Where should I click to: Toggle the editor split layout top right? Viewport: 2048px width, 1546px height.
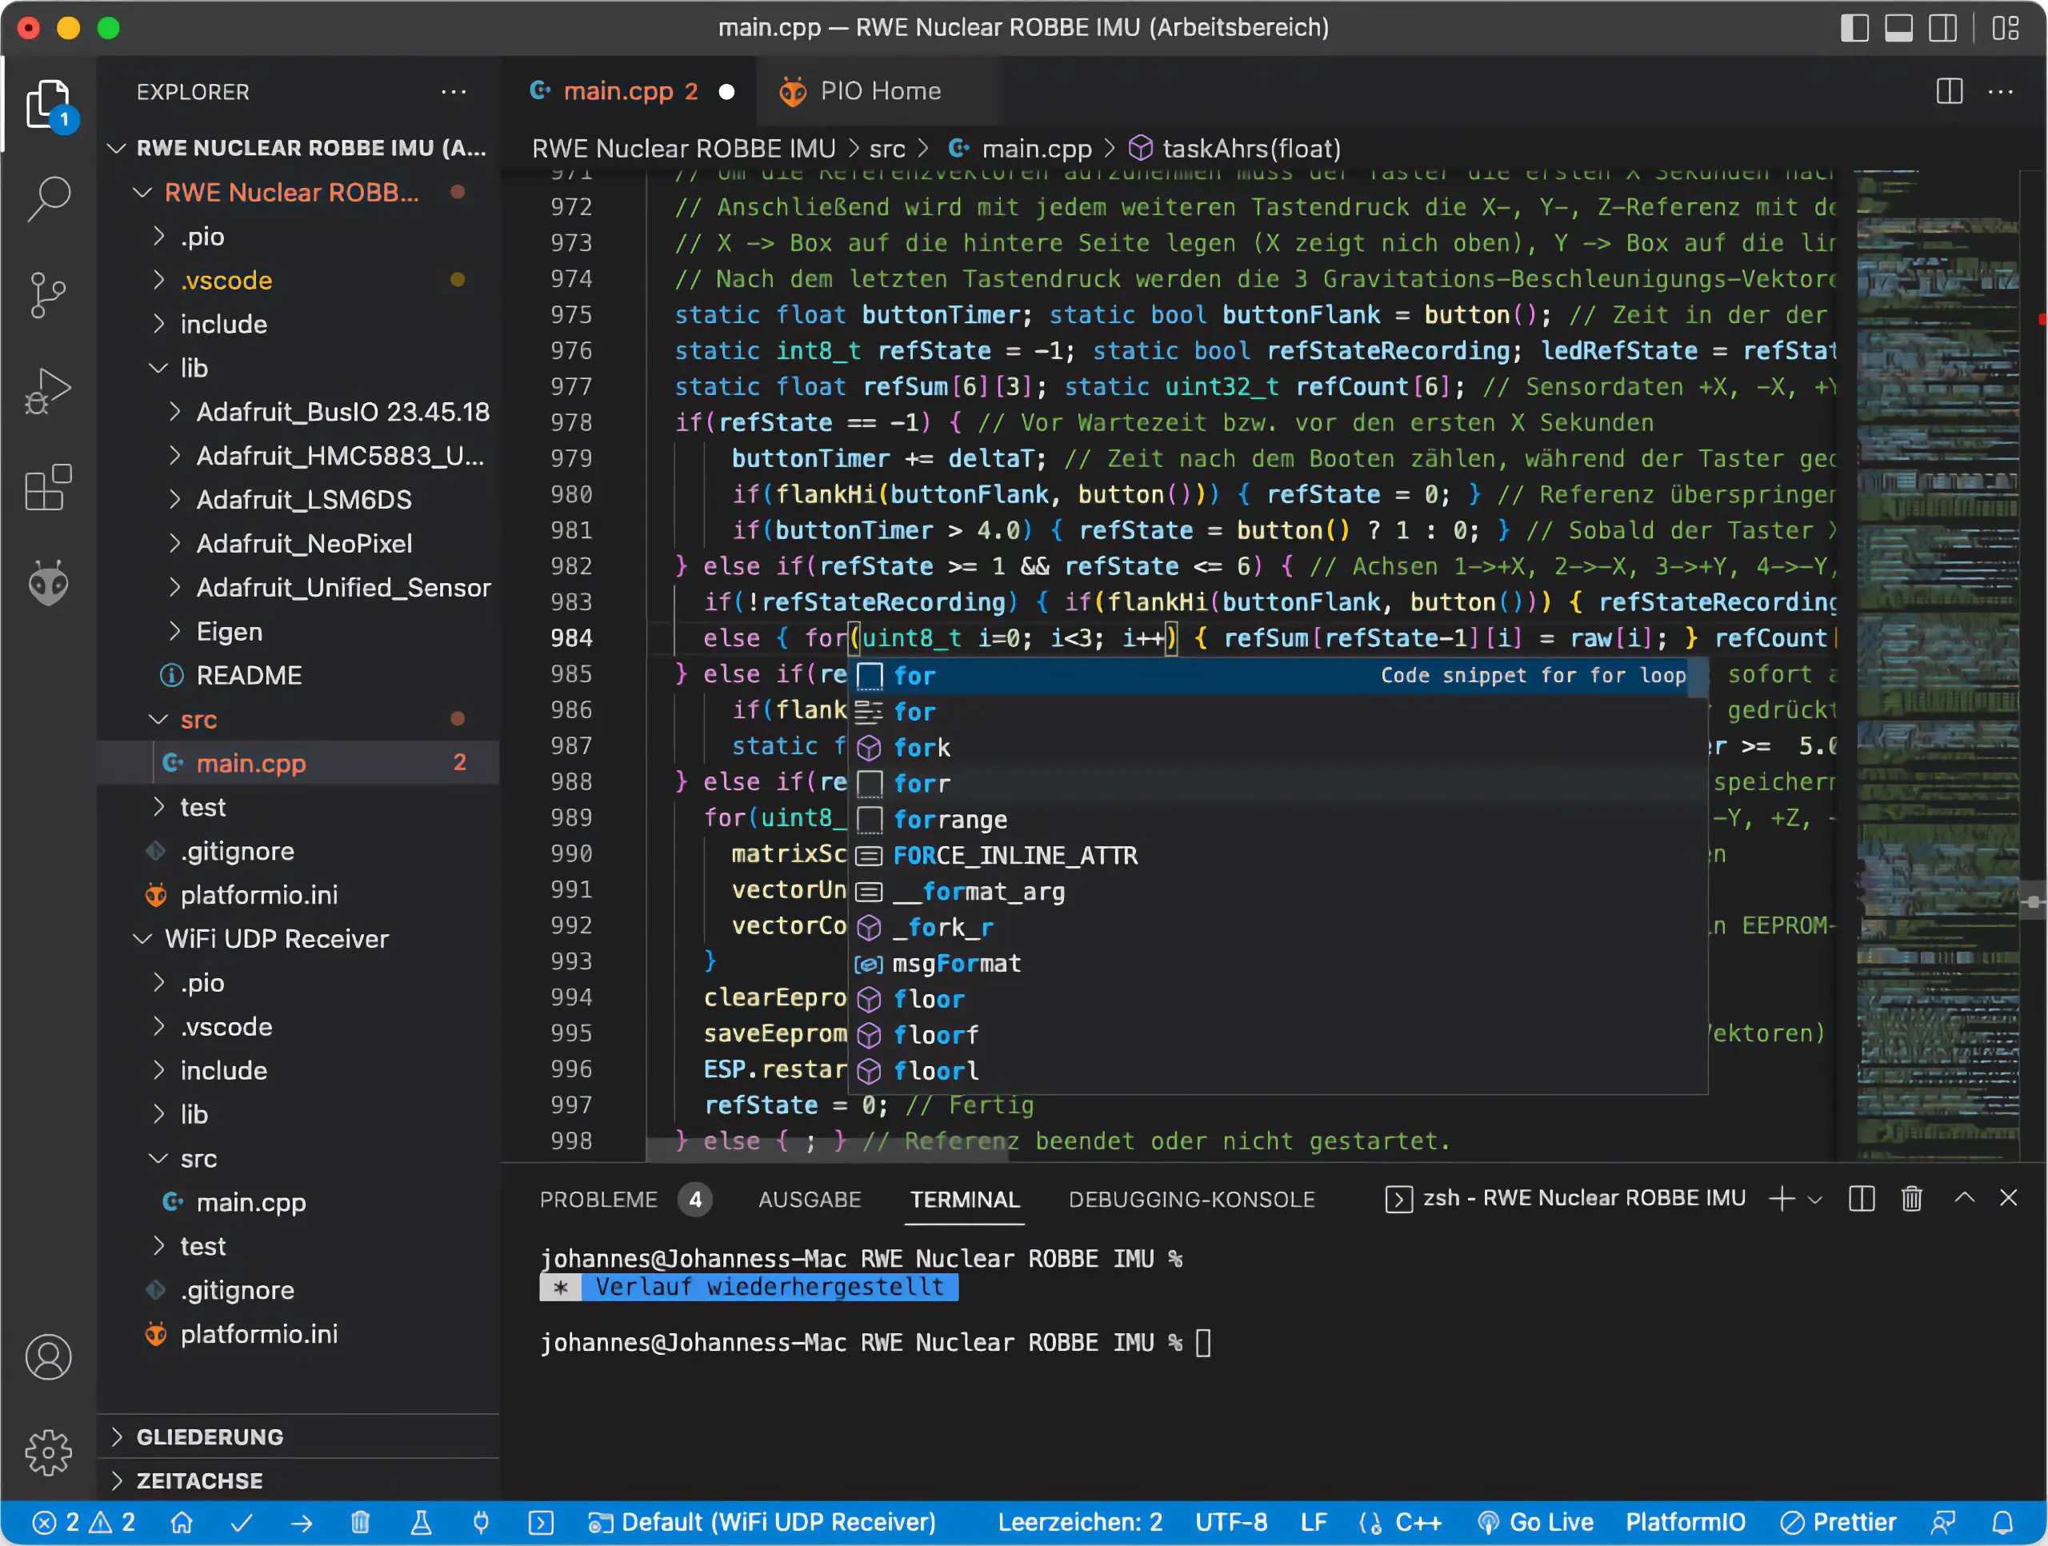coord(1948,90)
